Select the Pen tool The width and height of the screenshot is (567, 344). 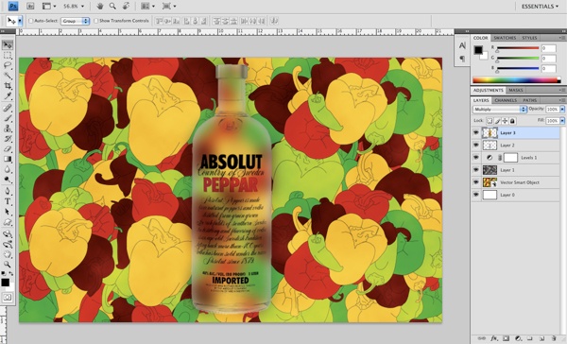click(8, 191)
